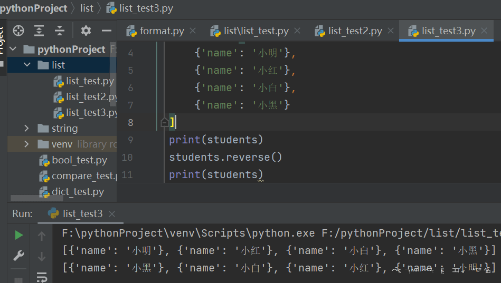The width and height of the screenshot is (501, 283).
Task: Click the down arrow in Run panel
Action: (42, 257)
